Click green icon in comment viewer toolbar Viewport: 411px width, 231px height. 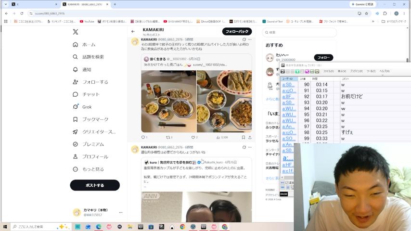click(297, 71)
